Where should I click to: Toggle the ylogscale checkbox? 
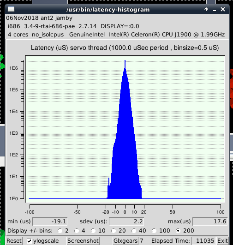[x=29, y=241]
